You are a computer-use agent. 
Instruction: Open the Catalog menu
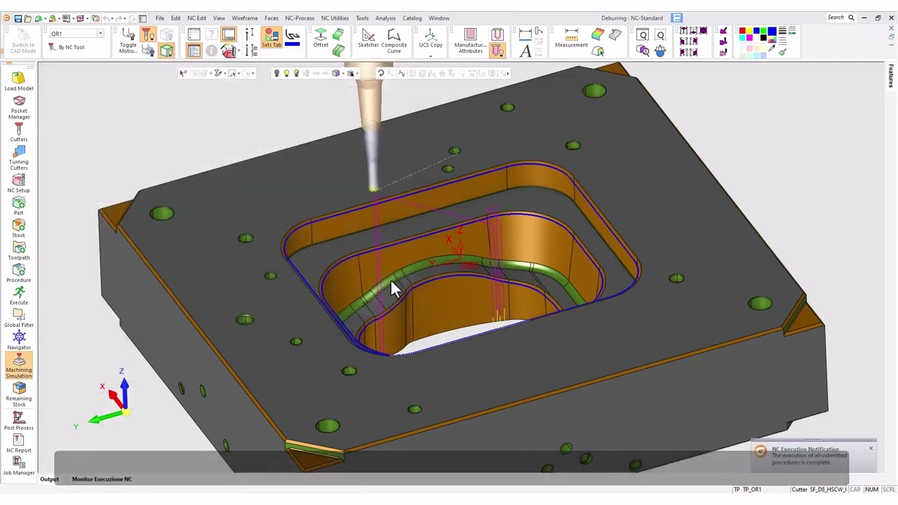pyautogui.click(x=412, y=18)
